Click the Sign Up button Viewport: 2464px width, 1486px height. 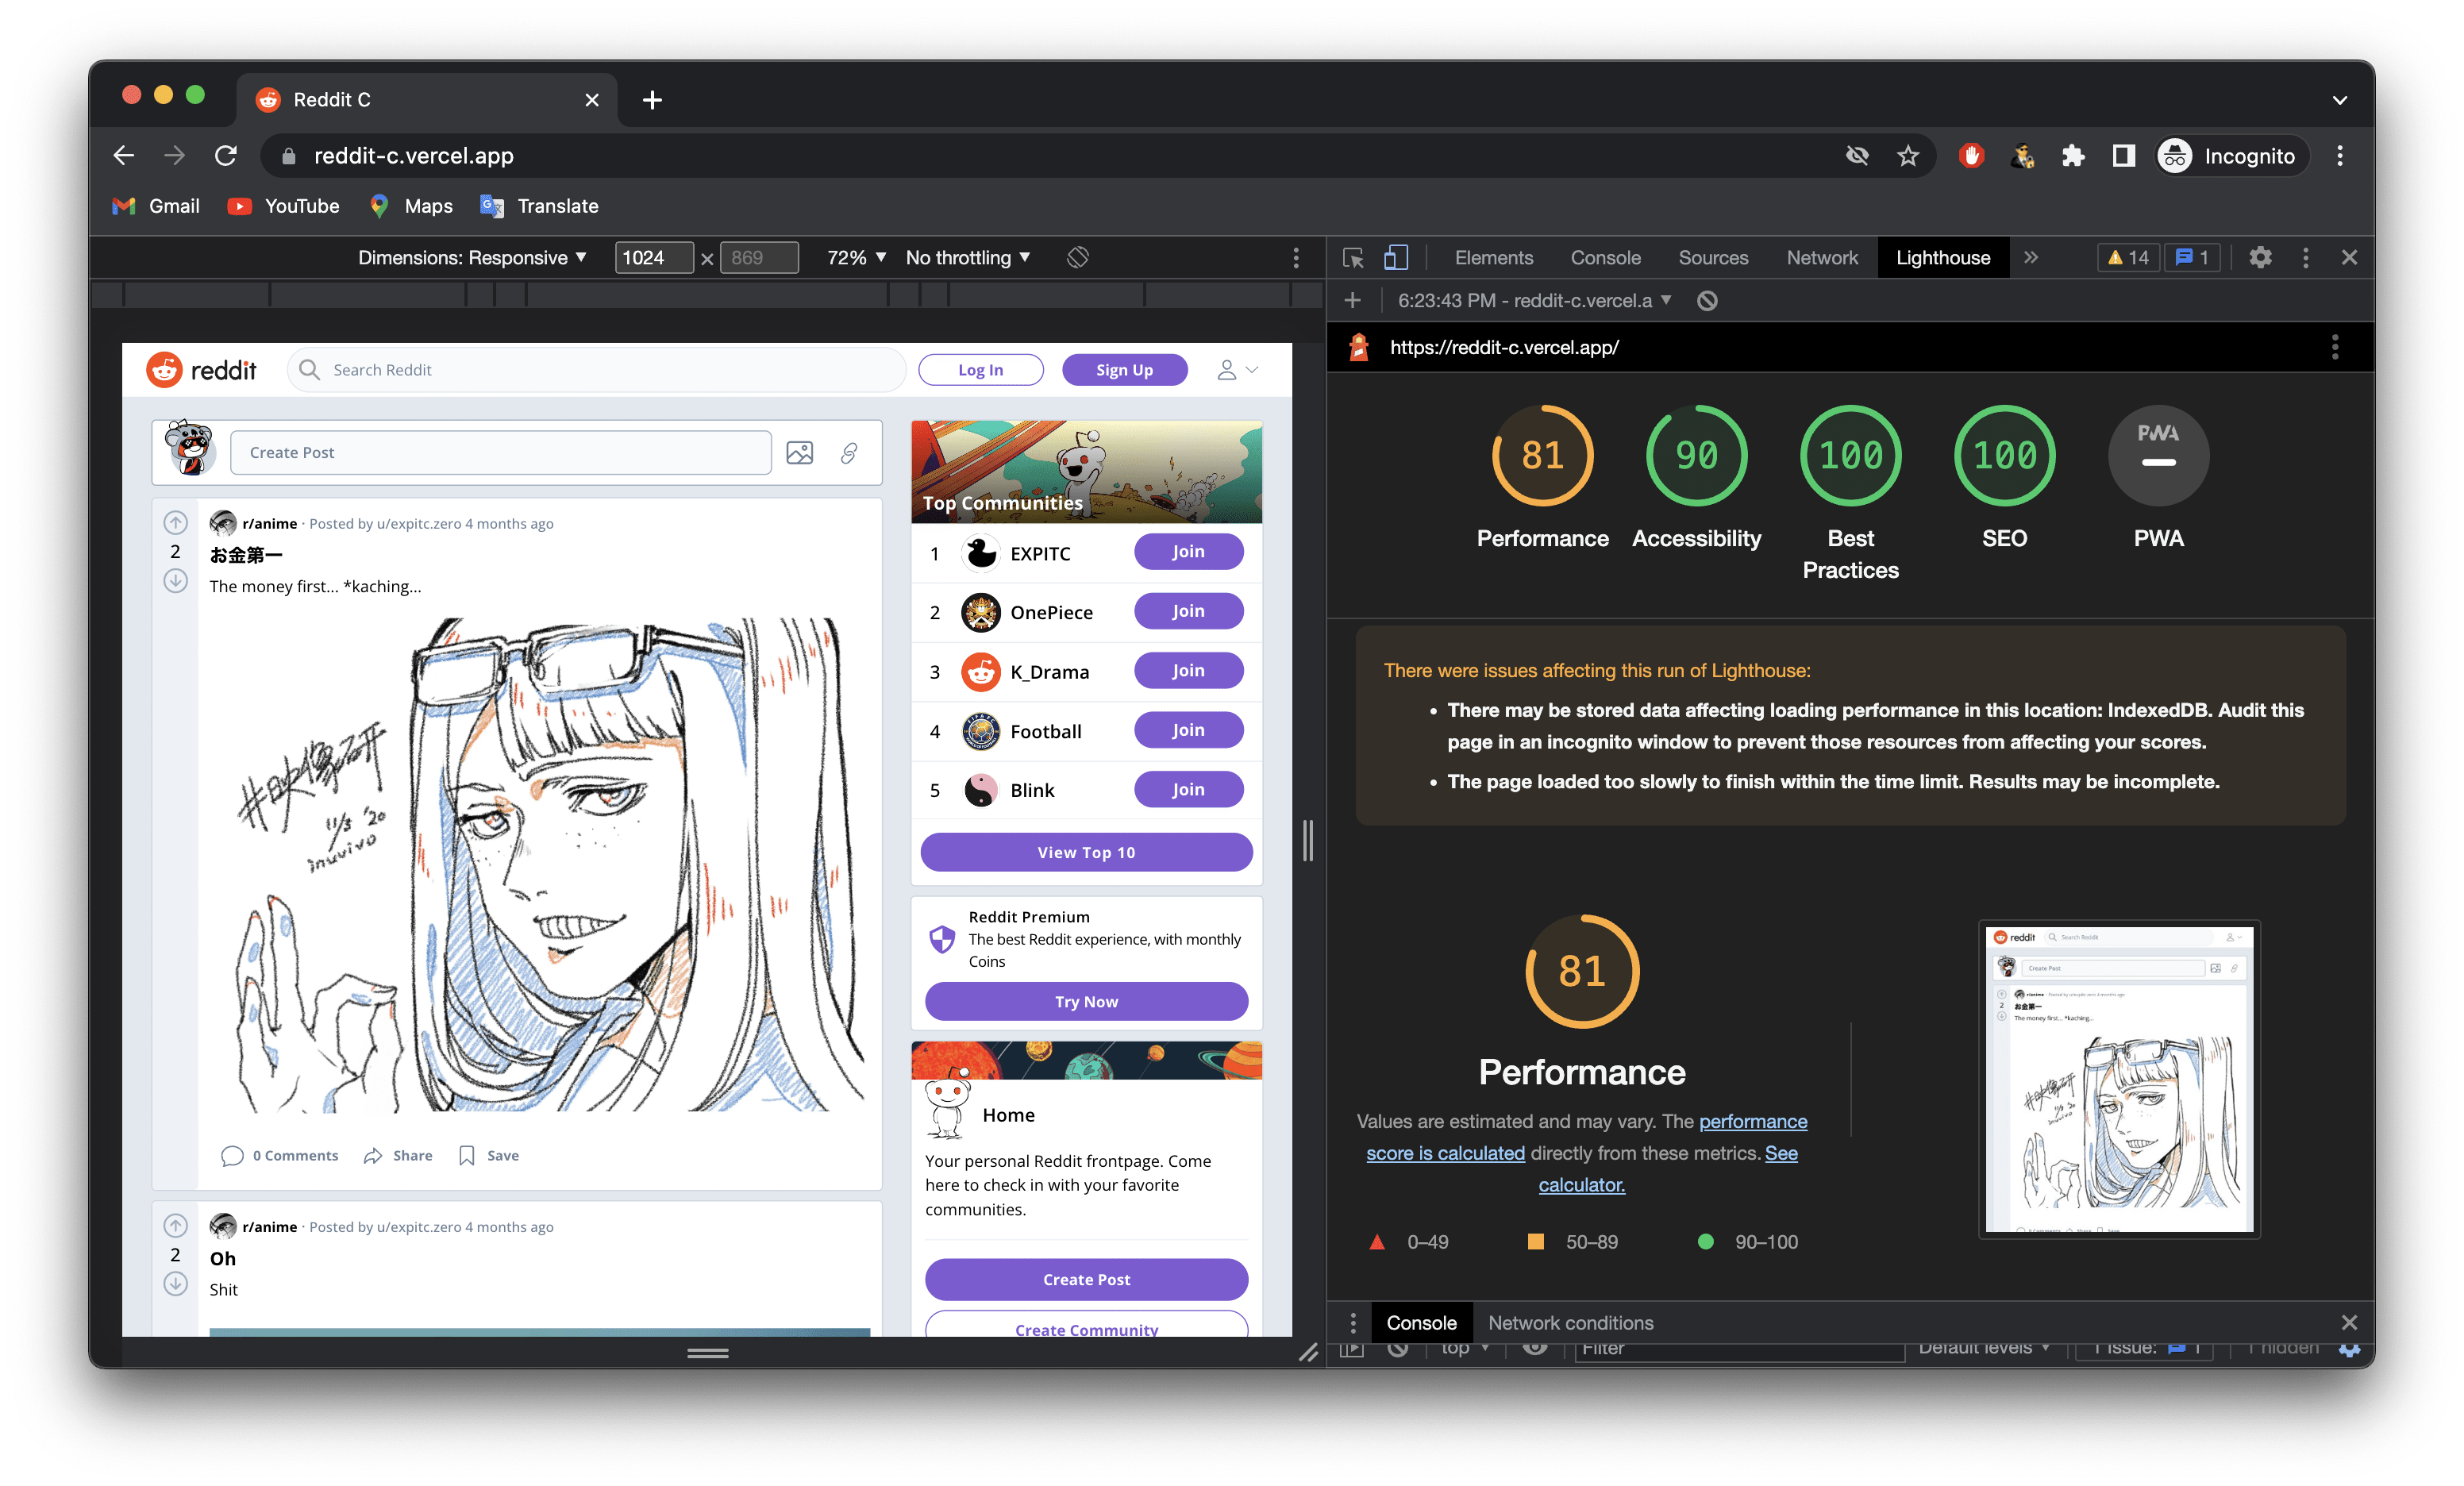[x=1124, y=370]
